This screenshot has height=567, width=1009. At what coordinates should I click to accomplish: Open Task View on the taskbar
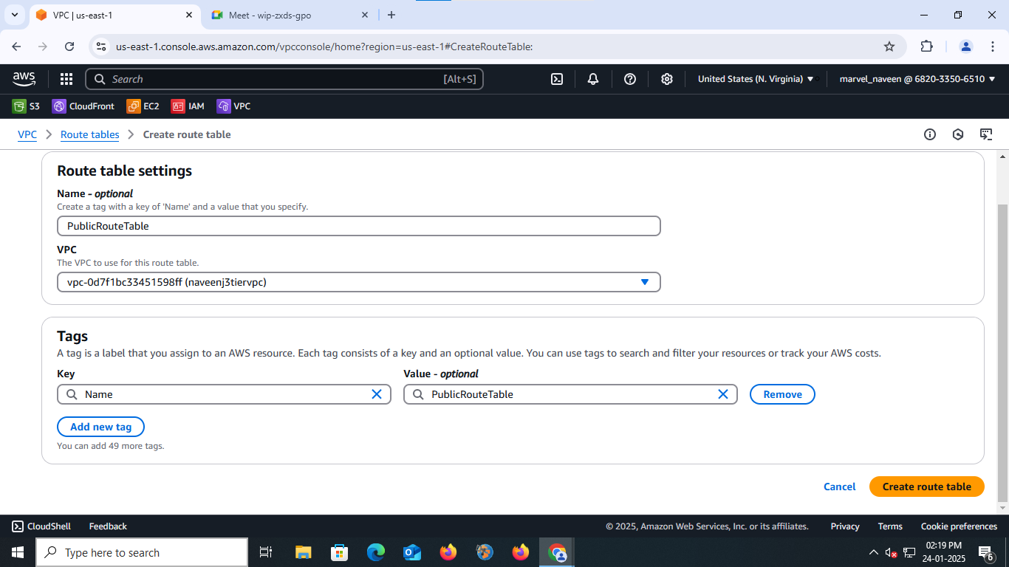pos(266,552)
